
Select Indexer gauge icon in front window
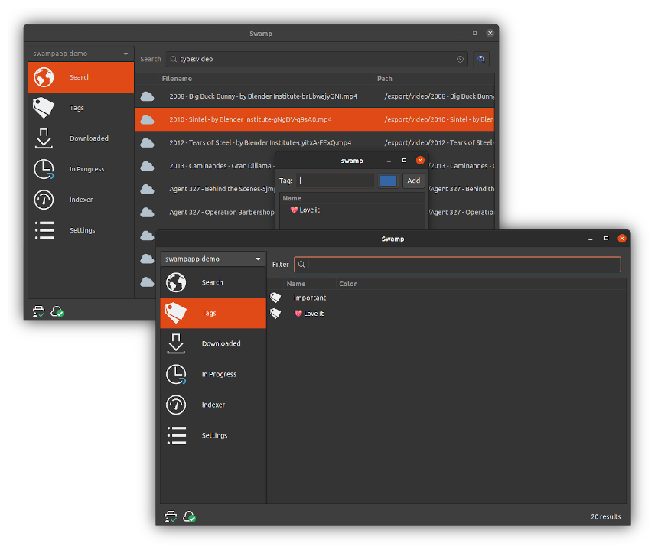click(x=176, y=405)
